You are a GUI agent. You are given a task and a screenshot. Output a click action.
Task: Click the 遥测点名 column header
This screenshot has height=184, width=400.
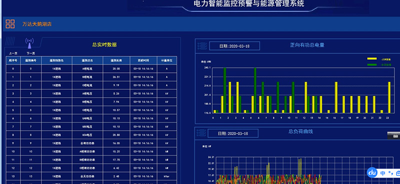(87, 60)
